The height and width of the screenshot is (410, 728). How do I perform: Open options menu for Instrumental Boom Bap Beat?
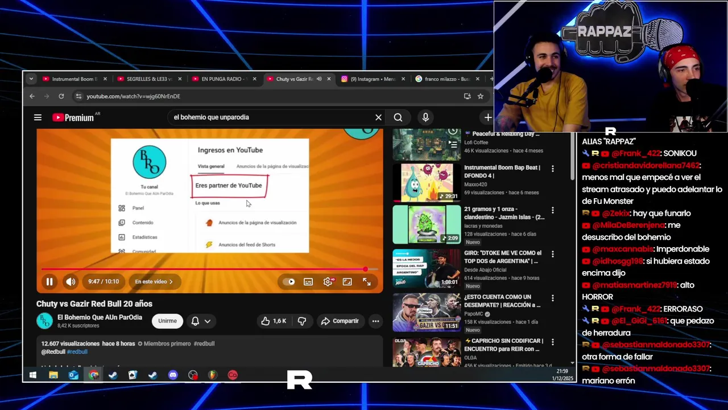pos(552,169)
